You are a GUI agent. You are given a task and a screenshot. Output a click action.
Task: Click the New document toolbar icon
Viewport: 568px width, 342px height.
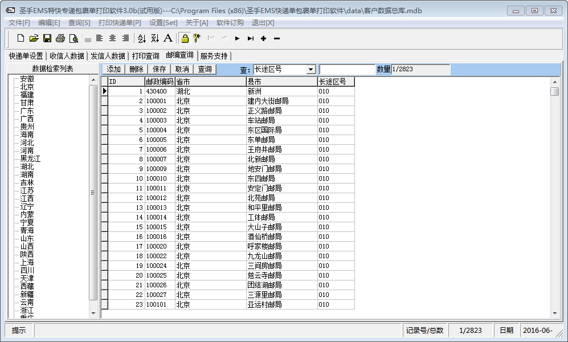click(x=21, y=38)
